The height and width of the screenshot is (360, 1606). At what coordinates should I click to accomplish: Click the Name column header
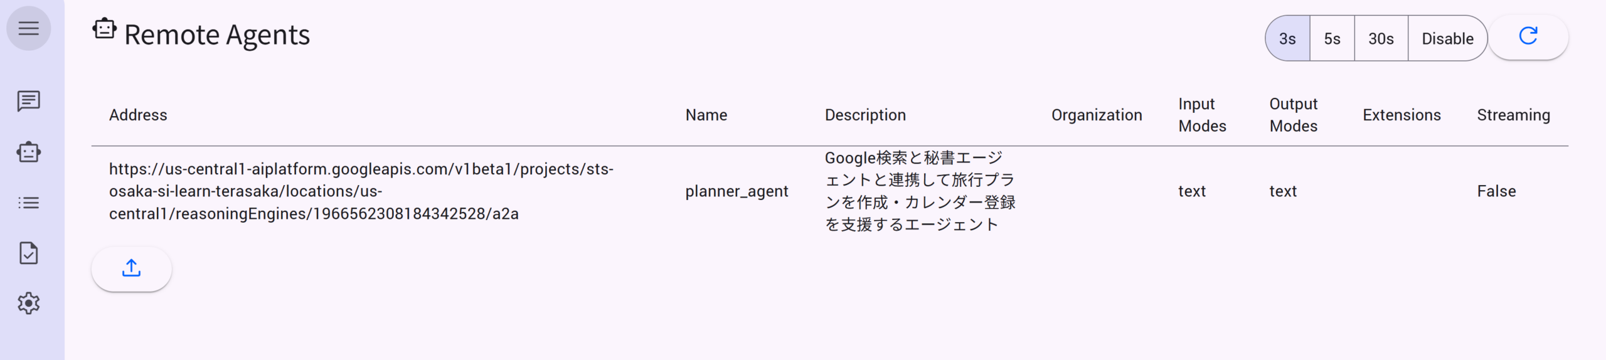coord(706,115)
